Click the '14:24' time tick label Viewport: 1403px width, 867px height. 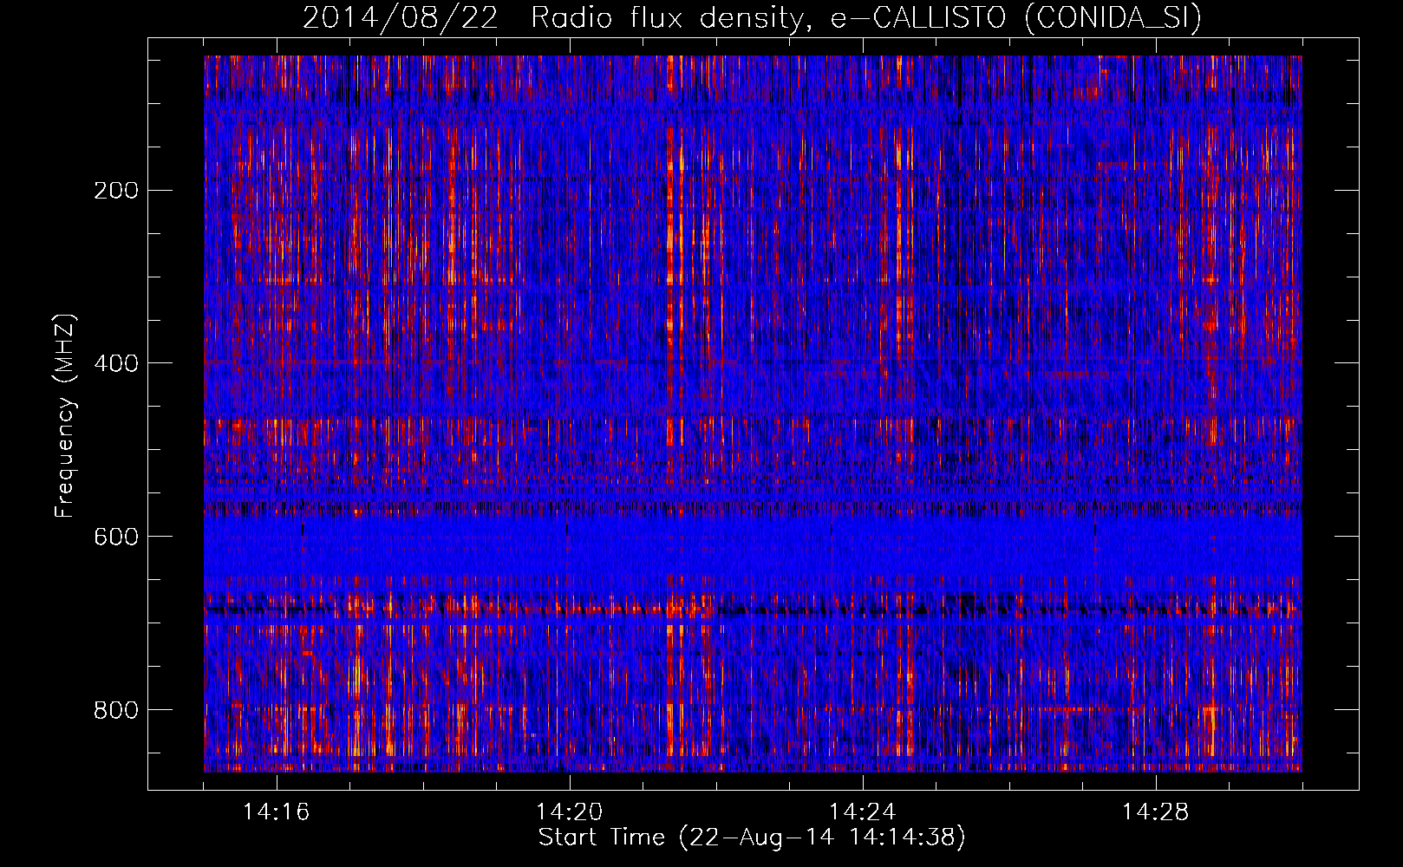click(863, 812)
